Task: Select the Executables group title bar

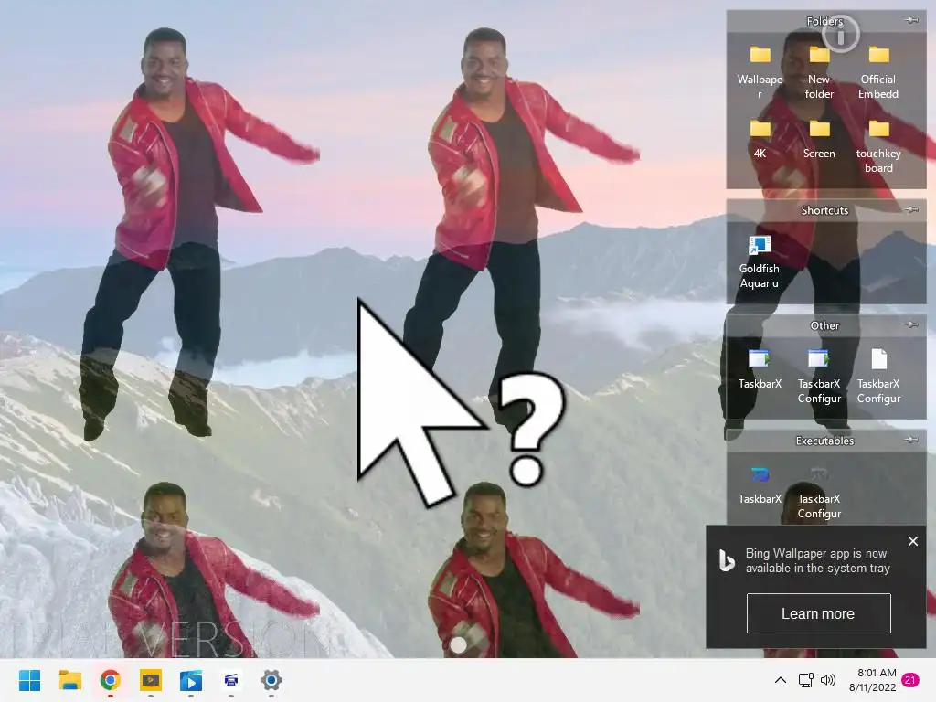Action: pos(825,441)
